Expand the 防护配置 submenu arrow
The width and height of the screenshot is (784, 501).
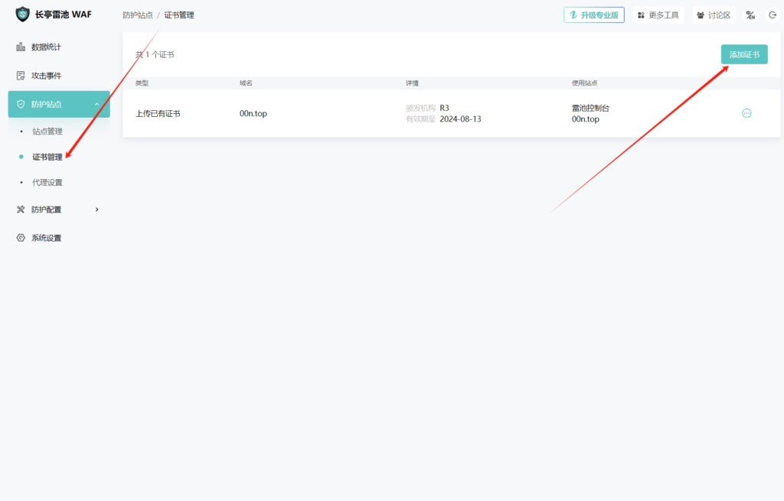[x=96, y=210]
